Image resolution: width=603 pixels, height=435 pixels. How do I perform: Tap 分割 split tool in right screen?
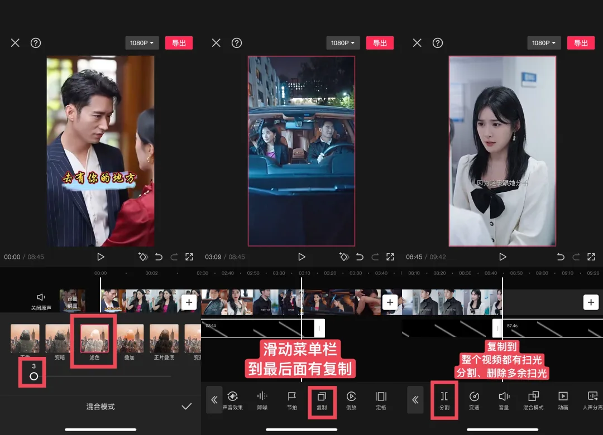click(444, 400)
